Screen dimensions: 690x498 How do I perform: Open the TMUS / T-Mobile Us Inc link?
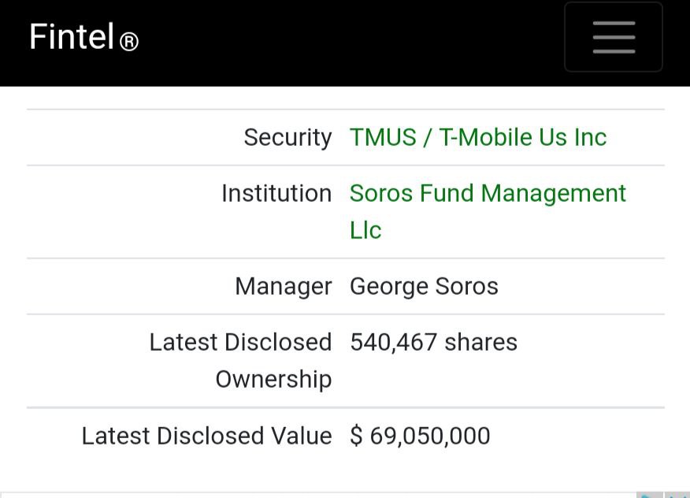[x=478, y=137]
